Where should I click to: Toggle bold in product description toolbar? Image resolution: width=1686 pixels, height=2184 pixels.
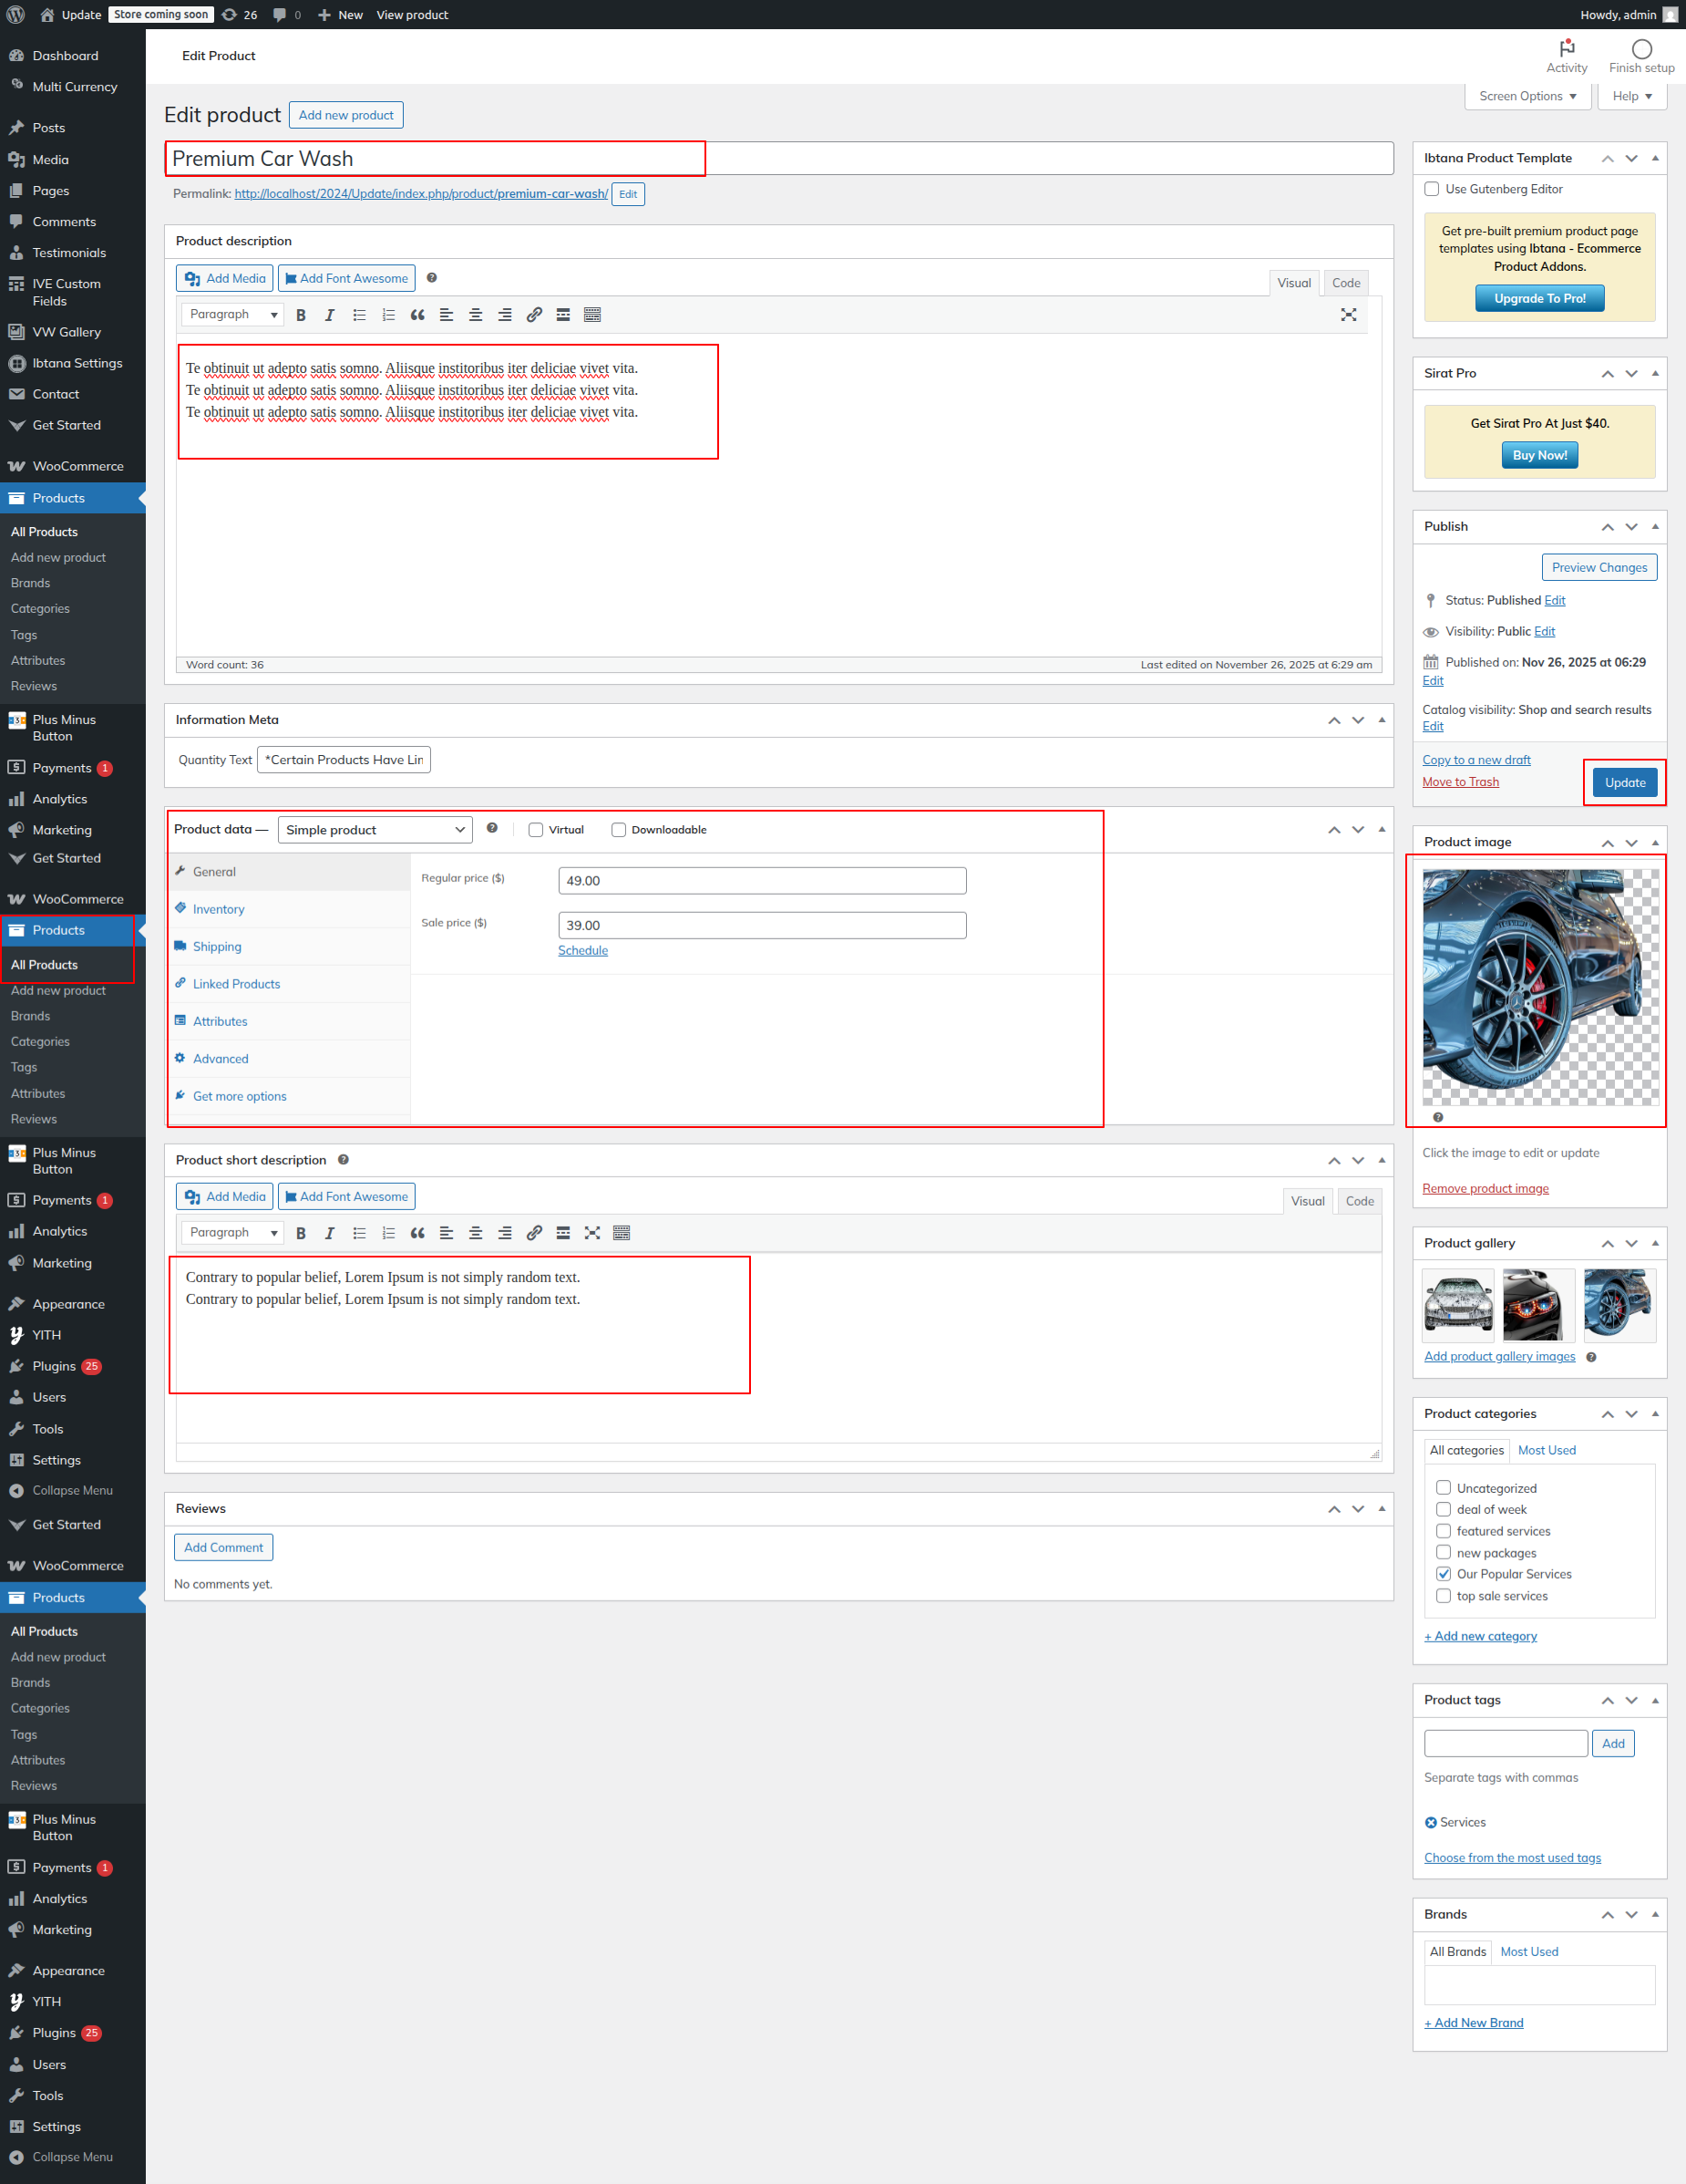coord(301,315)
